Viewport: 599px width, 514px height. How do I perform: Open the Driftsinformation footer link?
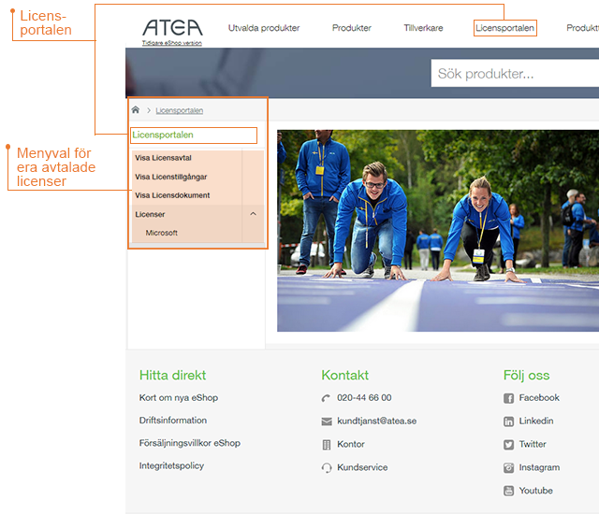click(x=173, y=421)
